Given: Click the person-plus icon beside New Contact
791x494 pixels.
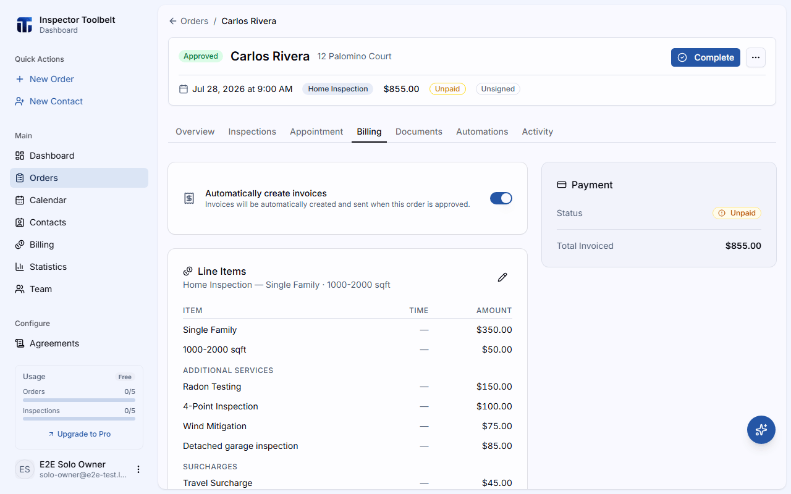Looking at the screenshot, I should click(20, 101).
